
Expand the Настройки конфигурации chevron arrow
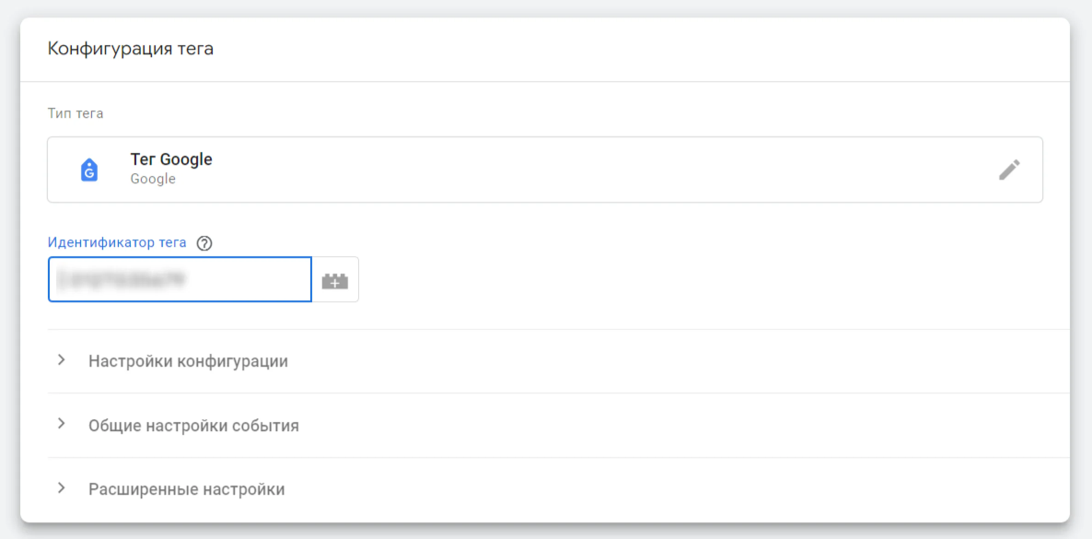(61, 360)
